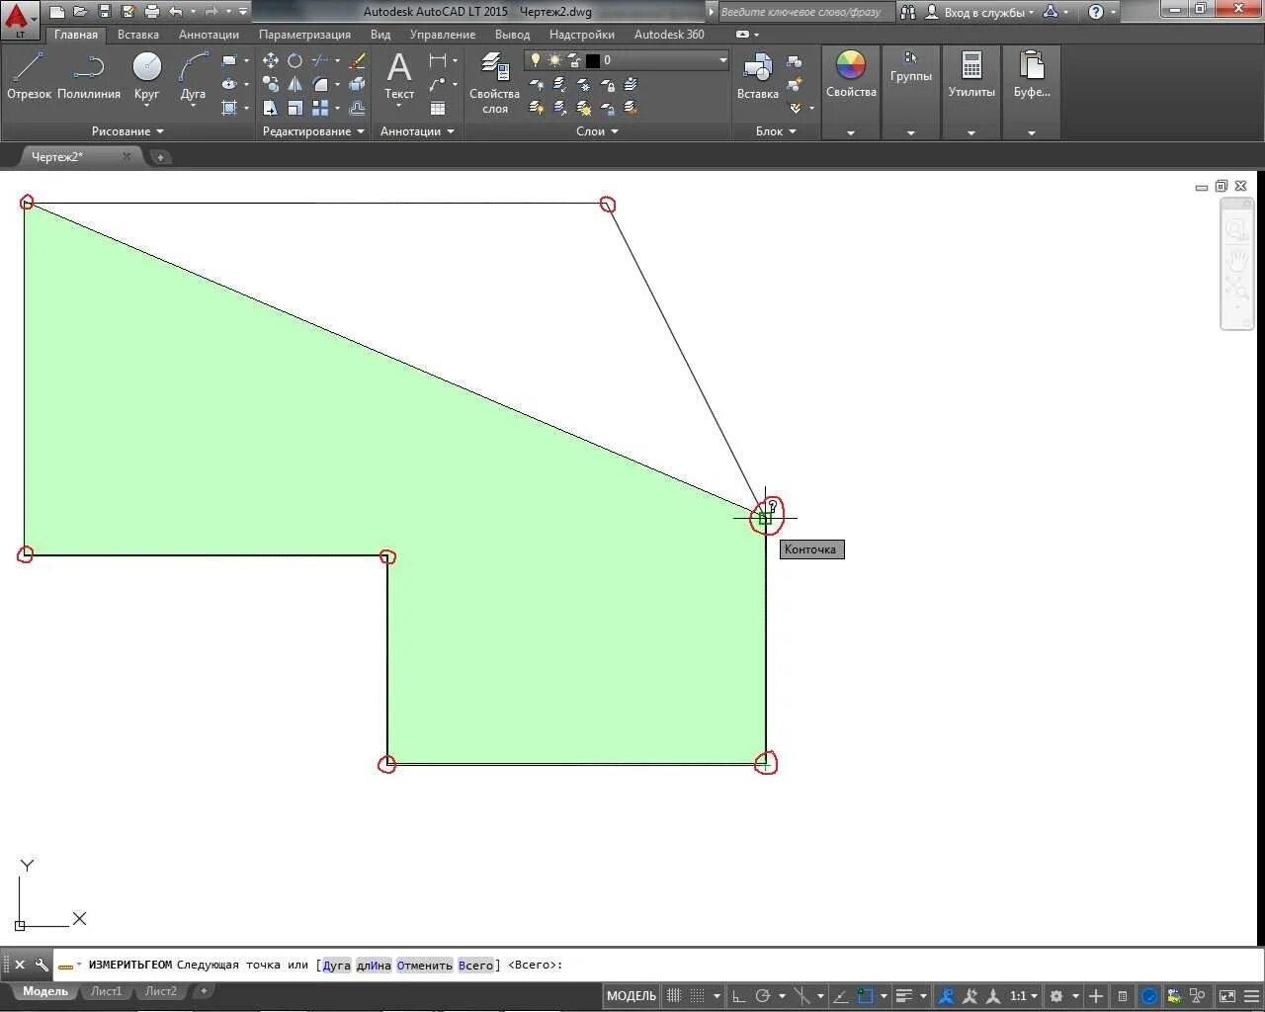Open the Свойства color wheel panel
Screen dimensions: 1265x1012
click(851, 76)
